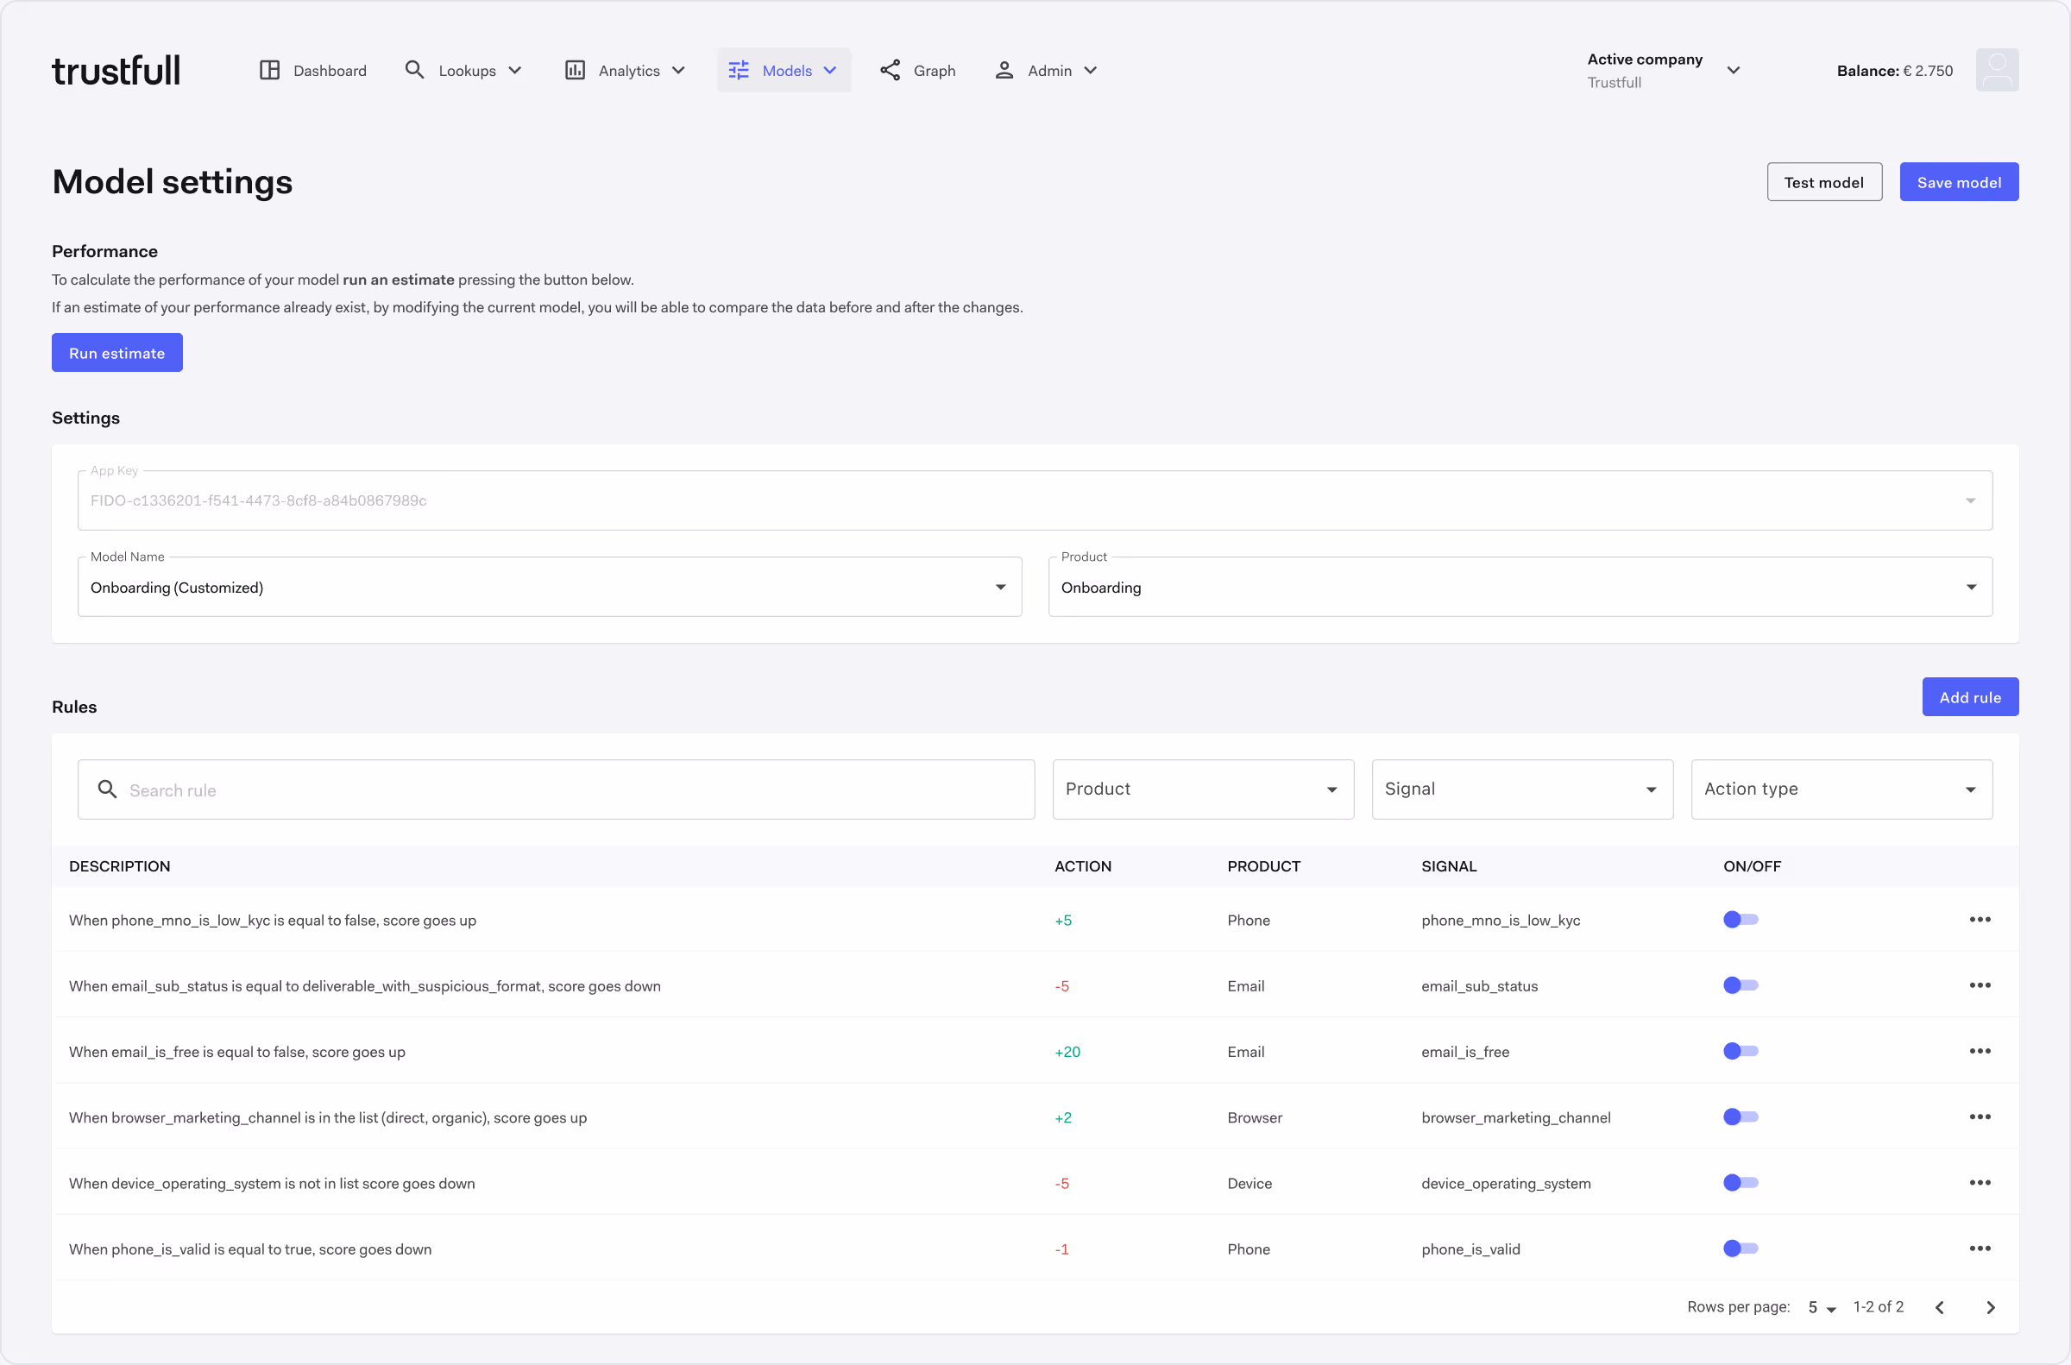Go to previous rules page arrow
This screenshot has width=2071, height=1365.
(1940, 1307)
